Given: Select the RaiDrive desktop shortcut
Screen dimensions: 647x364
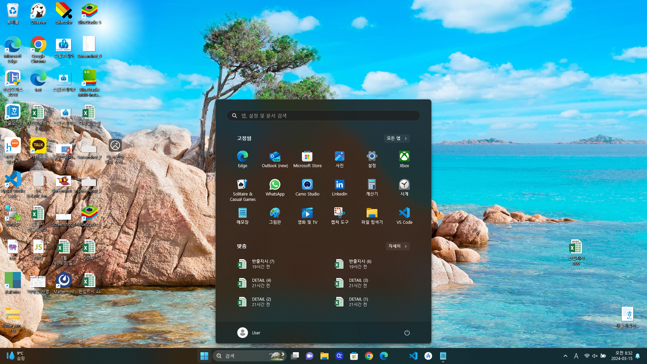Looking at the screenshot, I should click(x=13, y=283).
